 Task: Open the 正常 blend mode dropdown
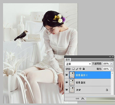point(78,64)
